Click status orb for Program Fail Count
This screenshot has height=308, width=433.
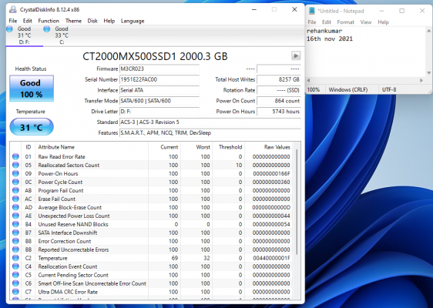point(15,190)
